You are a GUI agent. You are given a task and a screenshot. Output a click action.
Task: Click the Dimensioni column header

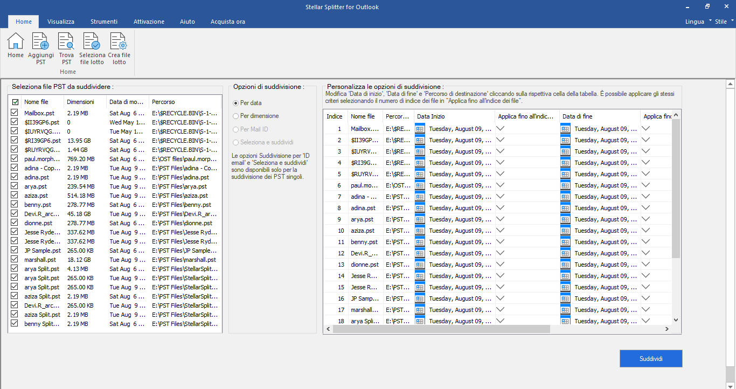[80, 102]
